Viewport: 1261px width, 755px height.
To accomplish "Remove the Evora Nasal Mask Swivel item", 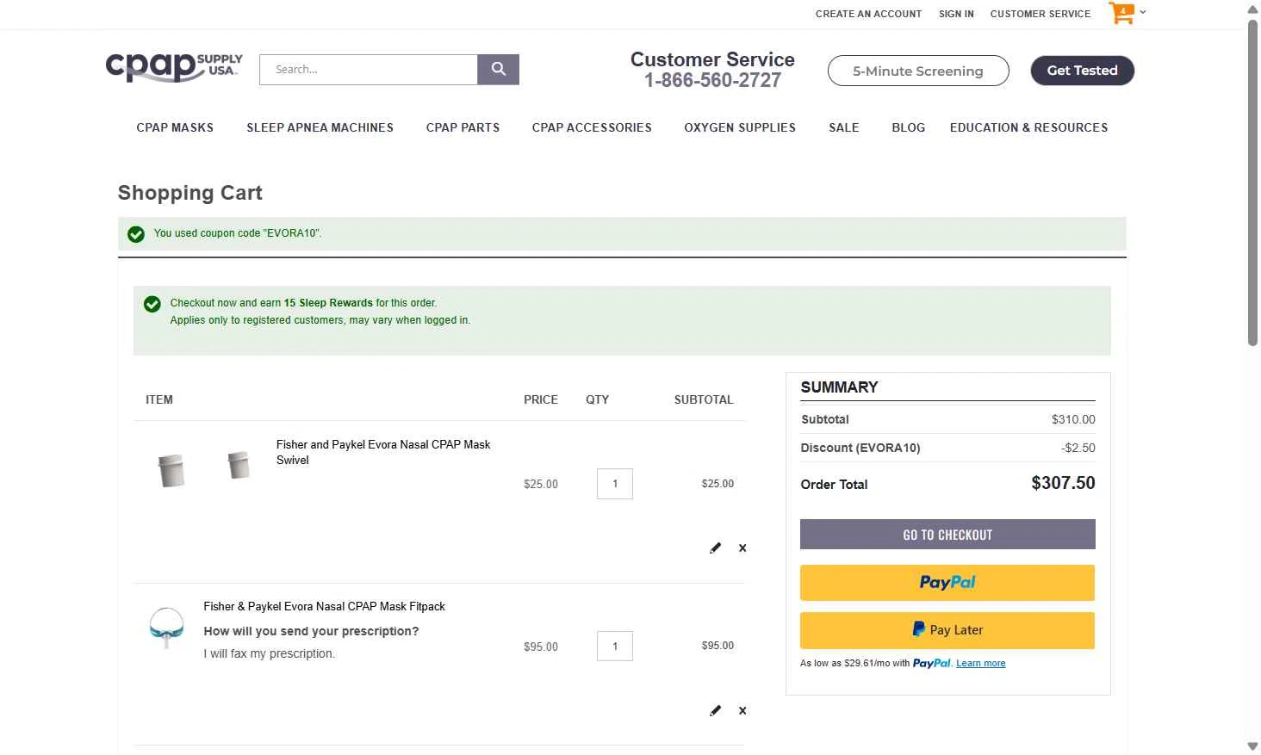I will coord(742,548).
